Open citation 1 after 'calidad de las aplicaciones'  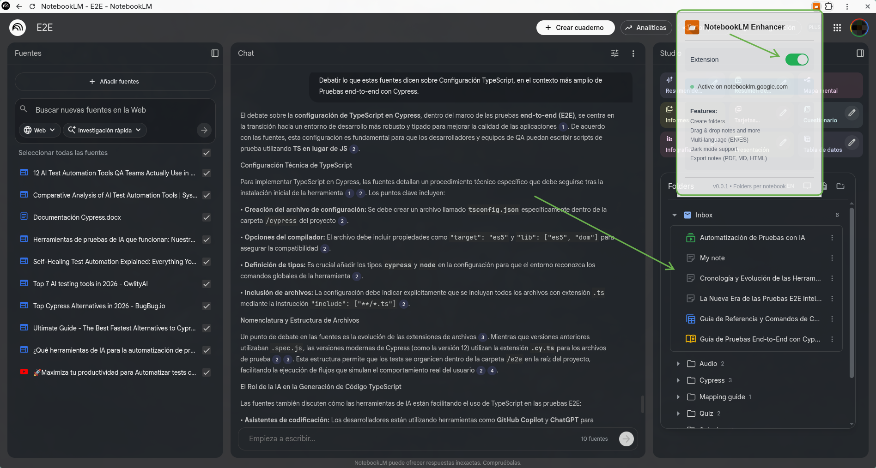tap(563, 127)
